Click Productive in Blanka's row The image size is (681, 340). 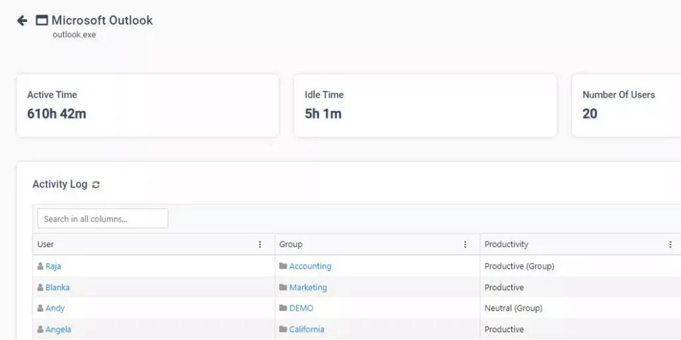click(x=504, y=287)
